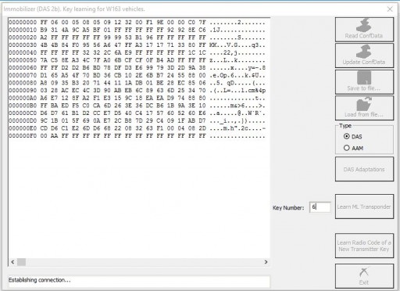Click hex row at offset 00000010
The height and width of the screenshot is (291, 400).
(137, 30)
